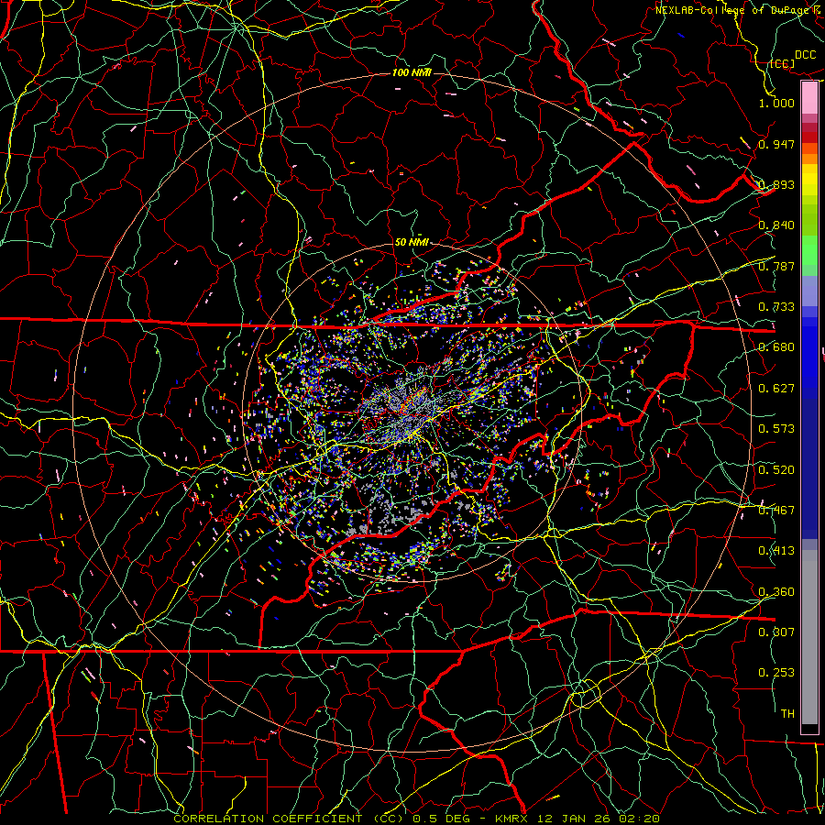Click the 0.5 DEG elevation text
The width and height of the screenshot is (825, 825).
click(x=441, y=819)
